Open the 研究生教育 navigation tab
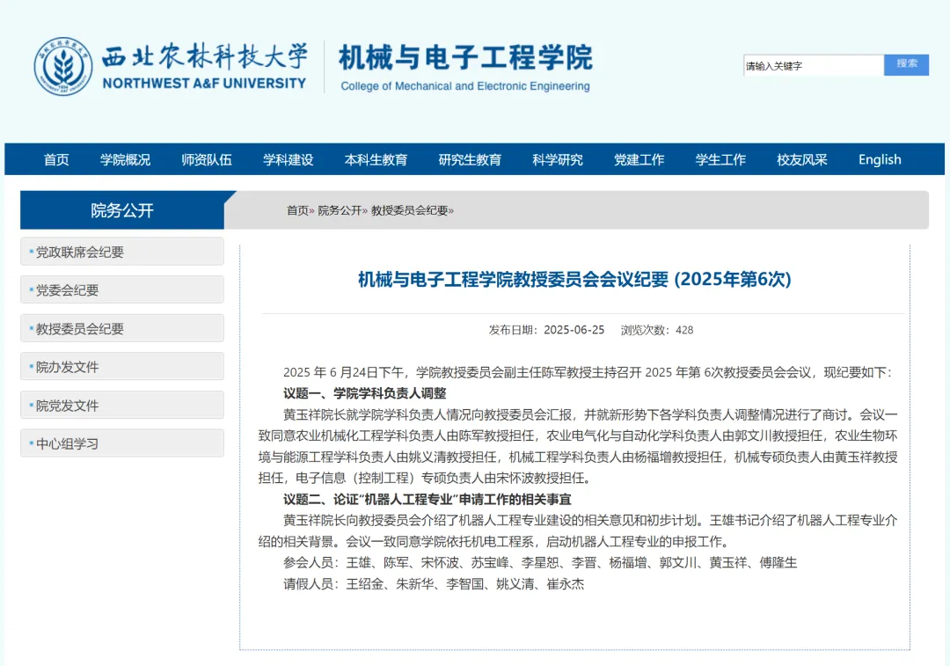 tap(470, 159)
